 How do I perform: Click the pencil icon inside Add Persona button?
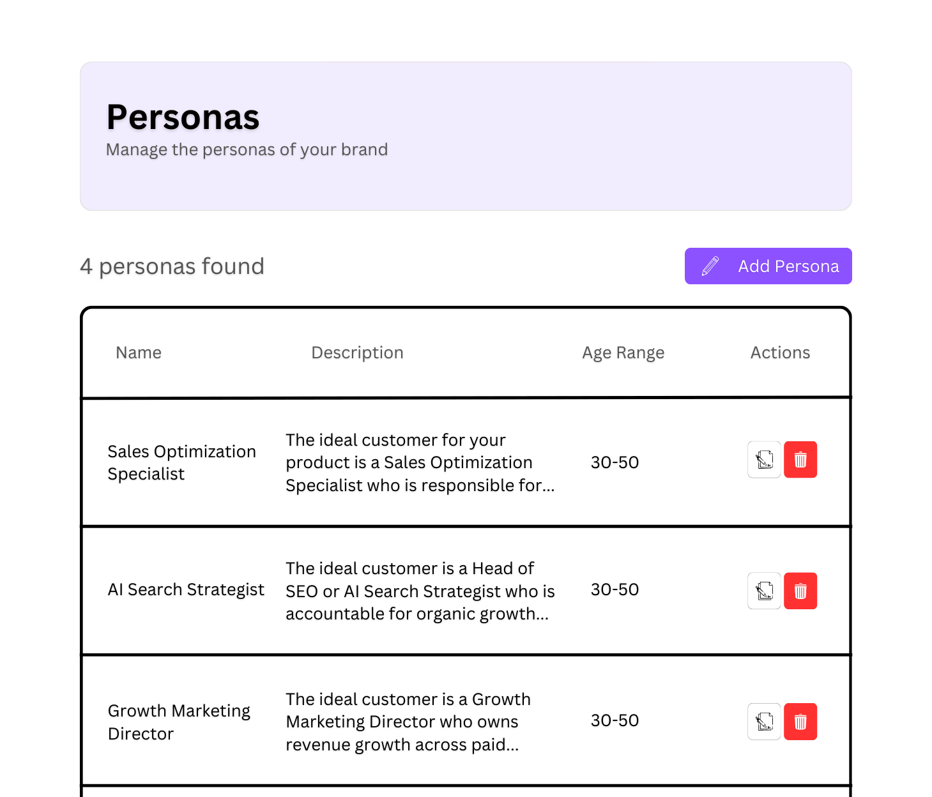[710, 266]
